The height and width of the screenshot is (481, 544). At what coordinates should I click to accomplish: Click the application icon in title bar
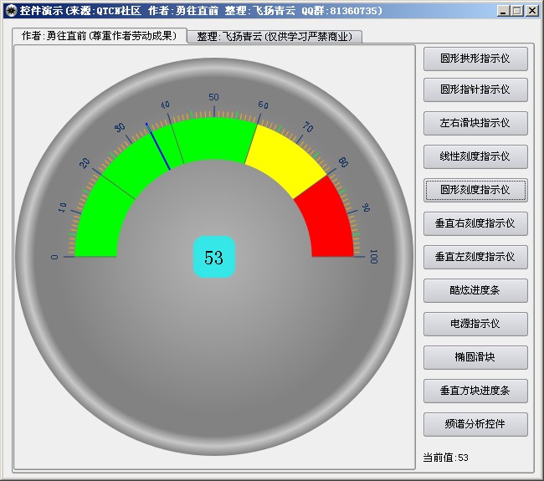click(x=11, y=11)
